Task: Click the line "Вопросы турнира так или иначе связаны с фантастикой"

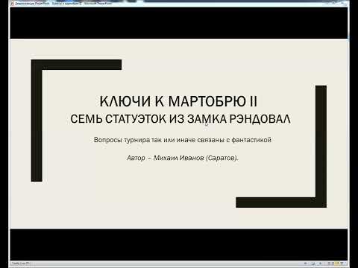Action: pyautogui.click(x=183, y=140)
